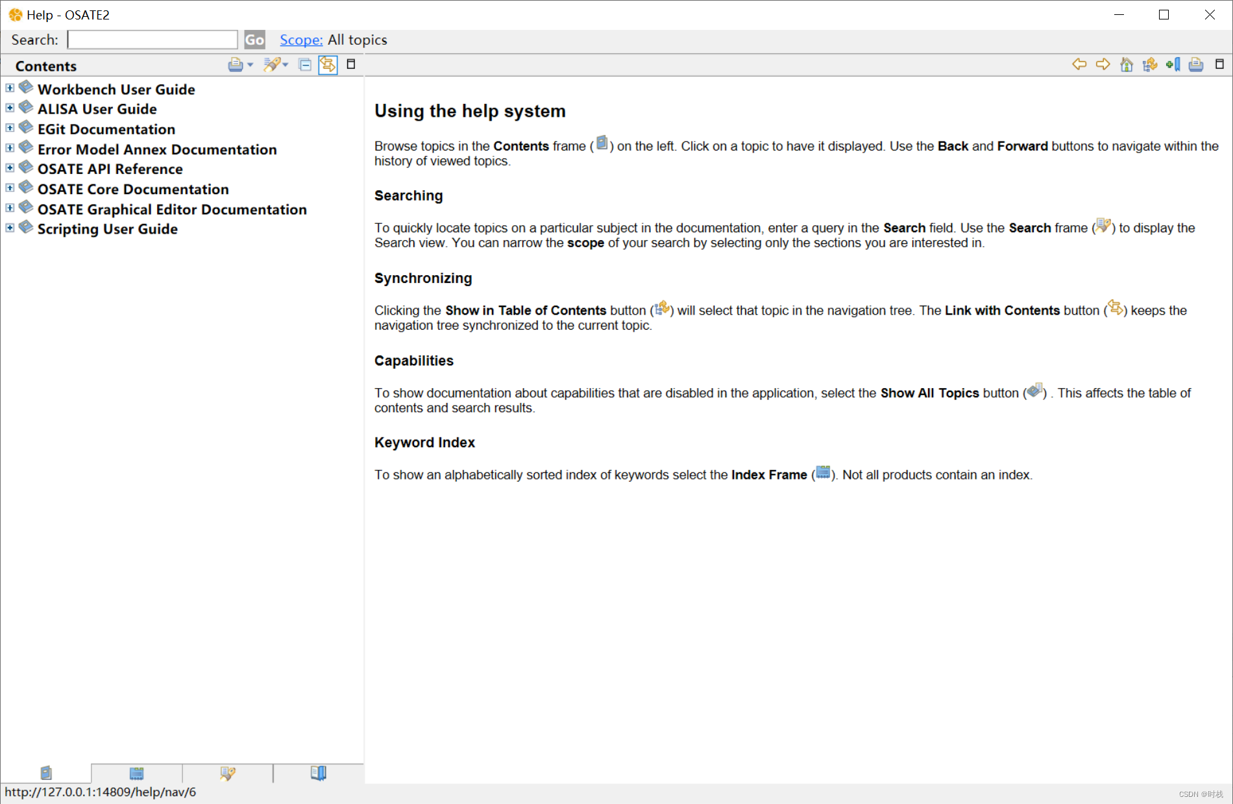
Task: Expand OSATE Graphical Editor Documentation node
Action: click(x=10, y=208)
